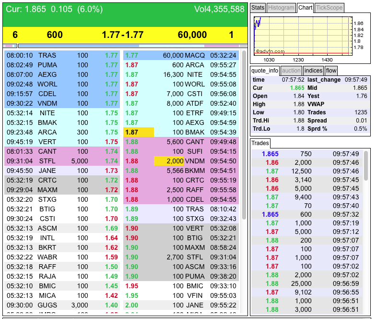The width and height of the screenshot is (377, 319).
Task: Click the Cur 1.865 header price
Action: (35, 9)
